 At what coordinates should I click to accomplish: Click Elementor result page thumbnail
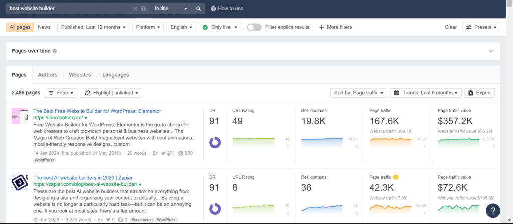coord(20,116)
